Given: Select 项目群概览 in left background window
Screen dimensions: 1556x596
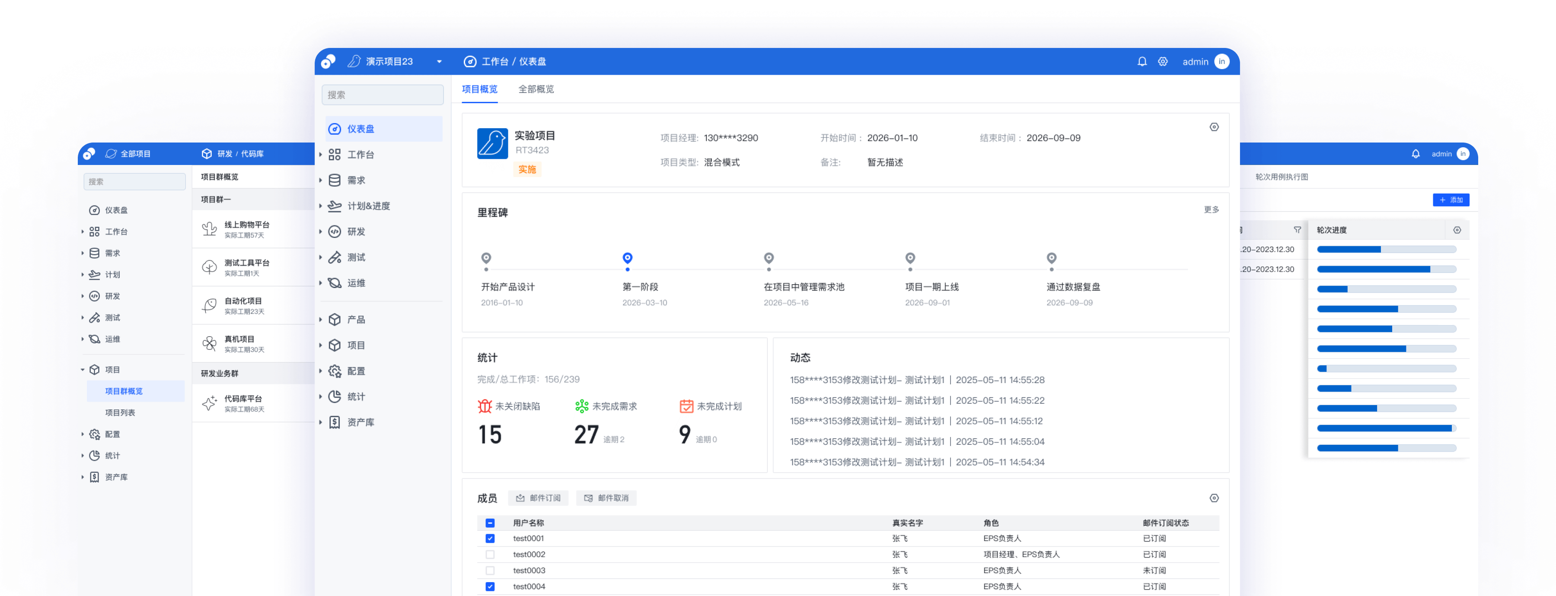Looking at the screenshot, I should 136,391.
